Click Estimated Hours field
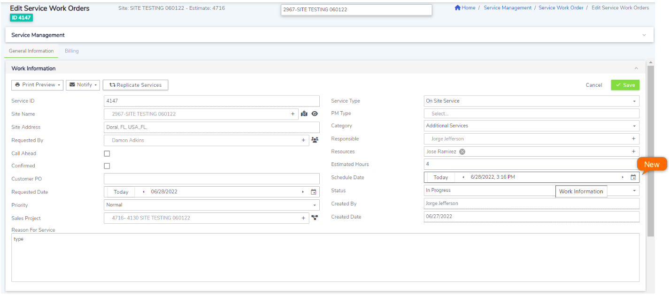 pos(531,164)
